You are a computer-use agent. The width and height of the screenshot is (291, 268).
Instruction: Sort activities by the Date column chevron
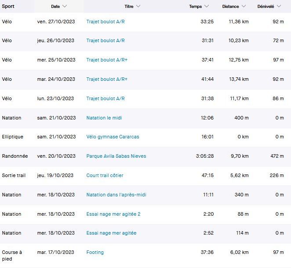(x=65, y=7)
